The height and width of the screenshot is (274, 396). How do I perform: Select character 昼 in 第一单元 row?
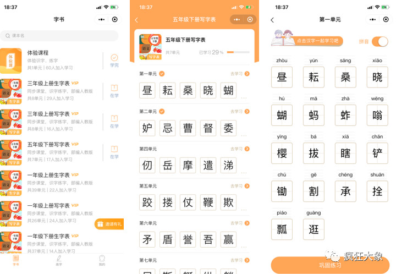pyautogui.click(x=147, y=90)
